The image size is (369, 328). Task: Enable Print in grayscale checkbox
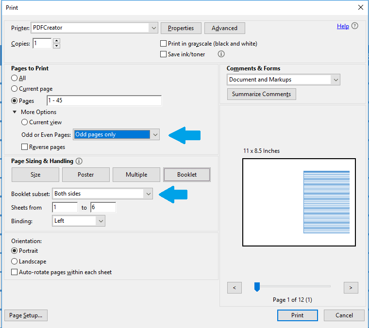pos(163,44)
